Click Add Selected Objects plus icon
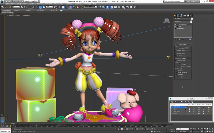The image size is (214, 133). coord(179,102)
